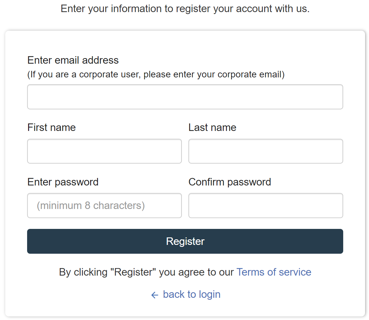This screenshot has height=320, width=369.
Task: Click the left arrow icon beside back to login
Action: [x=154, y=295]
